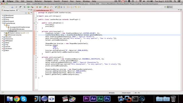183x103 pixels.
Task: Select LeatherRecipe.java in Package Explorer
Action: (x=18, y=29)
